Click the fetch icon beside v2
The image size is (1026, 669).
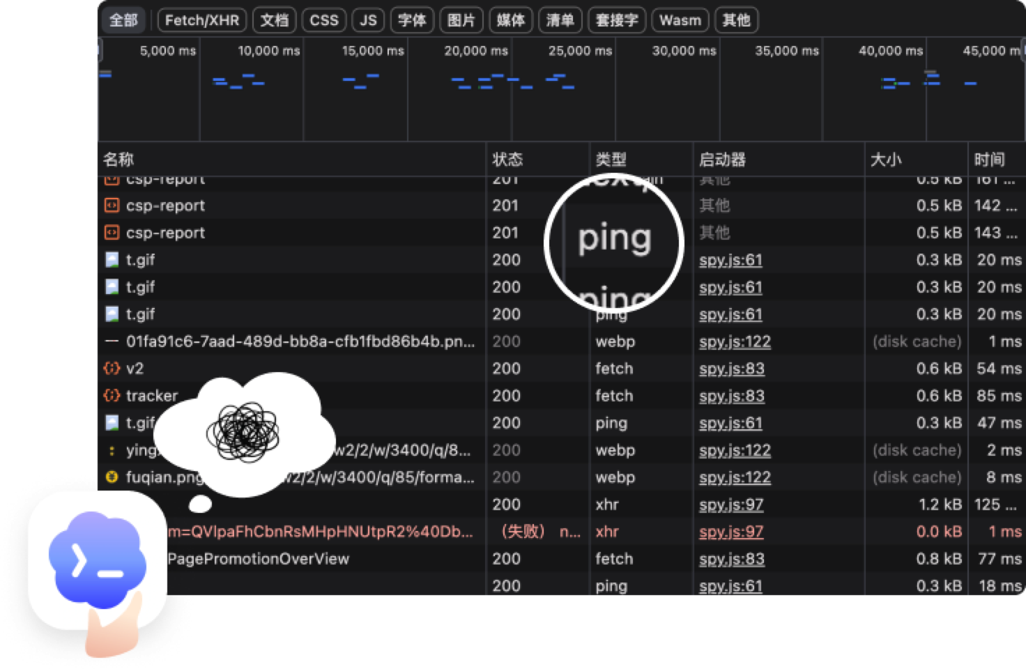click(112, 369)
